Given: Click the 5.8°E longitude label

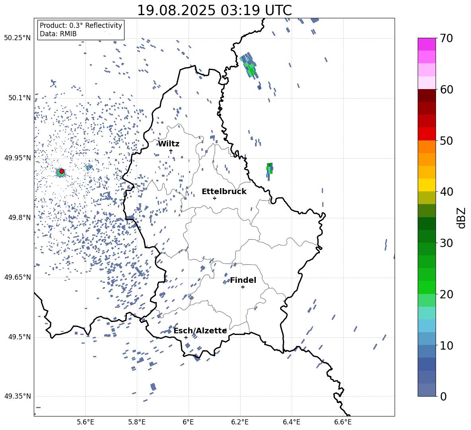Looking at the screenshot, I should point(137,422).
